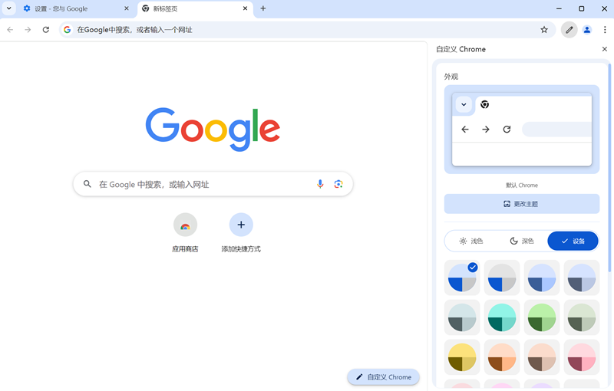This screenshot has height=391, width=614.
Task: Switch to the 设置 - 您与 Google tab
Action: click(76, 8)
